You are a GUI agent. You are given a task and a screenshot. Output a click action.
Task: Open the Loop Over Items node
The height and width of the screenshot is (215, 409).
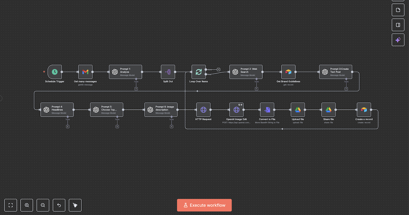point(198,72)
